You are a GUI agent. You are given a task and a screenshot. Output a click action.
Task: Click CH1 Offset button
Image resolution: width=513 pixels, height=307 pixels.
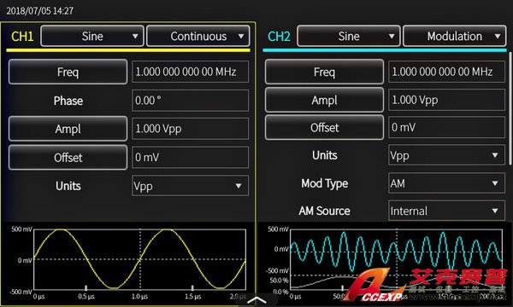click(x=68, y=158)
